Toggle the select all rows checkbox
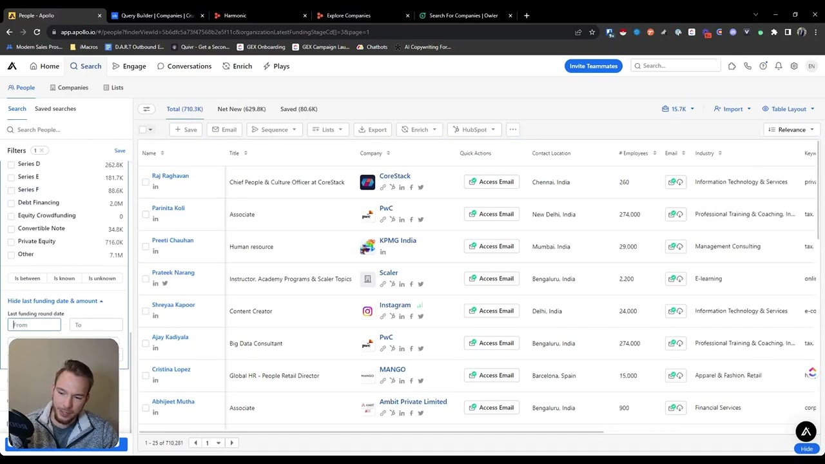Viewport: 825px width, 464px height. 143,130
